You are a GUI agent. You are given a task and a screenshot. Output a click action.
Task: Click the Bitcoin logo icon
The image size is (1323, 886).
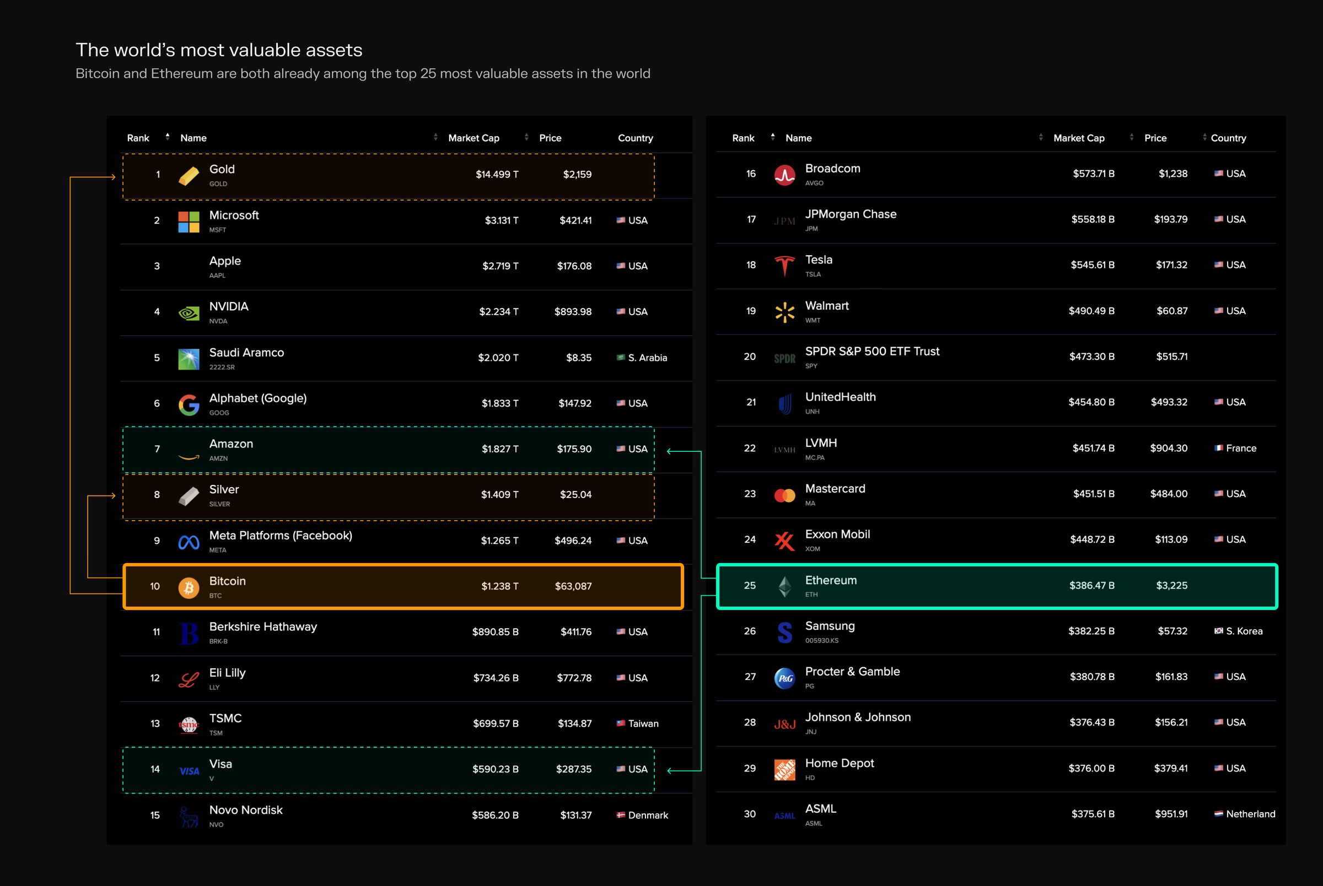coord(189,587)
